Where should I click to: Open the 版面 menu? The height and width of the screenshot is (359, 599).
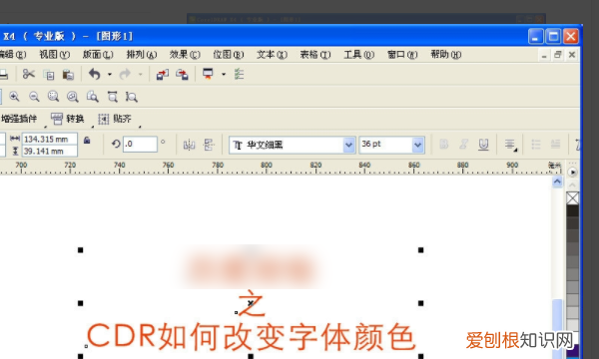point(98,55)
